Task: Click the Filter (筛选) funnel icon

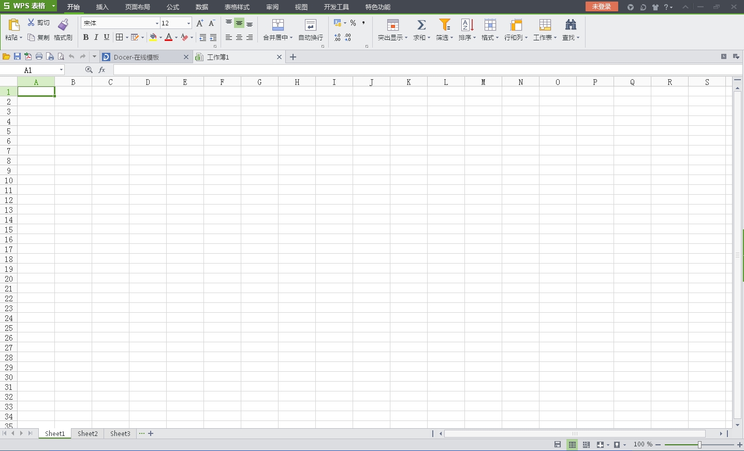Action: (x=444, y=25)
